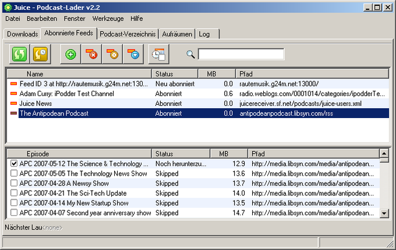
Task: Check APC 2007-04-21 Sci-Tech Update episode
Action: 14,193
